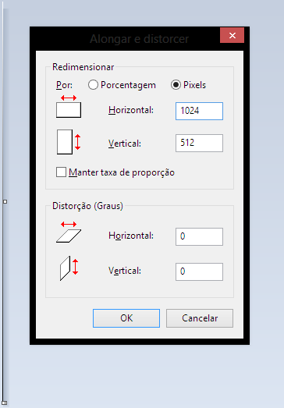
Task: Enable Manter taxa de proporção checkbox
Action: tap(61, 172)
